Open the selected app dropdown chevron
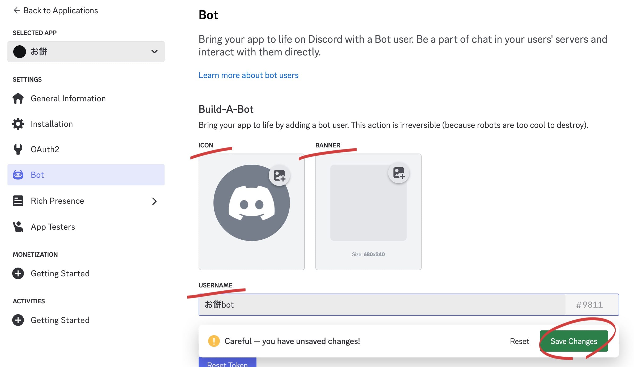The width and height of the screenshot is (634, 367). (155, 51)
